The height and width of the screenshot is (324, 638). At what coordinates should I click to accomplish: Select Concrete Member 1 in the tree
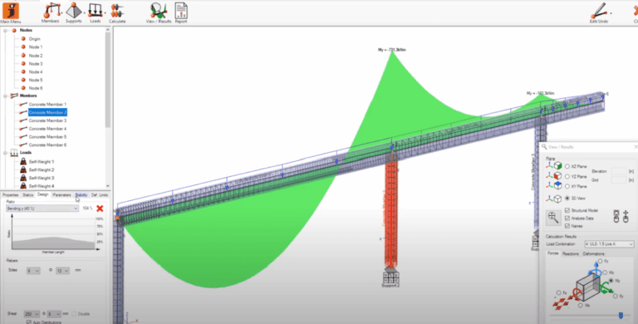(x=47, y=105)
